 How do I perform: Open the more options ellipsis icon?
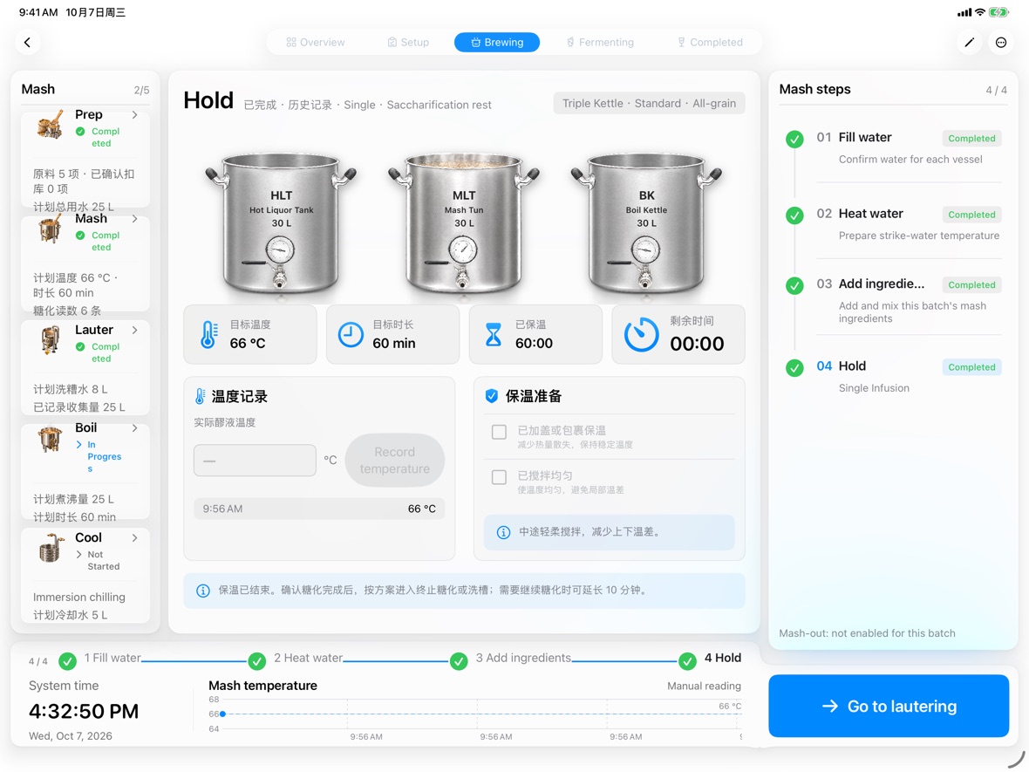(x=1001, y=42)
